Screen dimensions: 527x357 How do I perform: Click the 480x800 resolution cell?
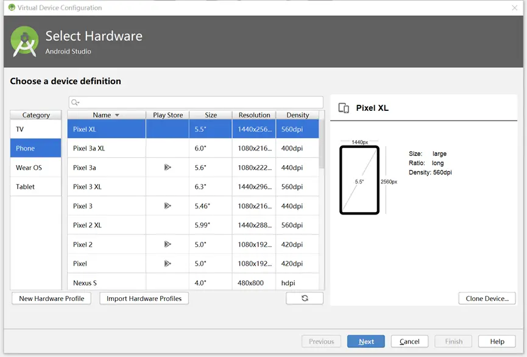click(x=254, y=281)
